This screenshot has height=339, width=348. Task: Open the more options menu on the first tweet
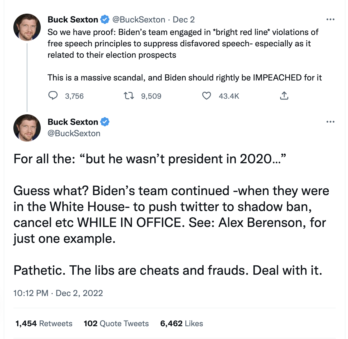click(330, 19)
